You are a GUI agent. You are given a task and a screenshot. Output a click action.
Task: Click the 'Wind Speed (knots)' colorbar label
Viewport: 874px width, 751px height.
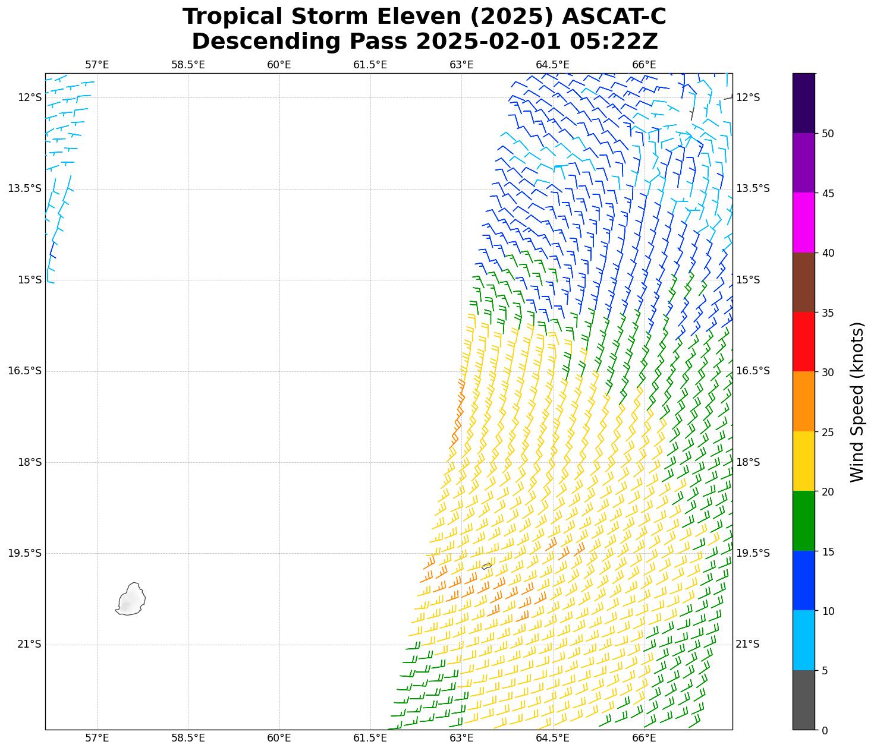[857, 402]
